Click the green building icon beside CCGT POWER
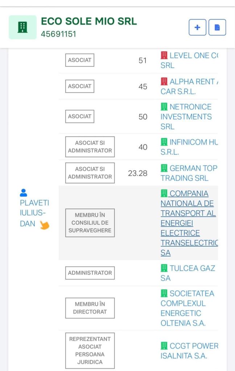This screenshot has height=371, width=235. click(x=164, y=346)
